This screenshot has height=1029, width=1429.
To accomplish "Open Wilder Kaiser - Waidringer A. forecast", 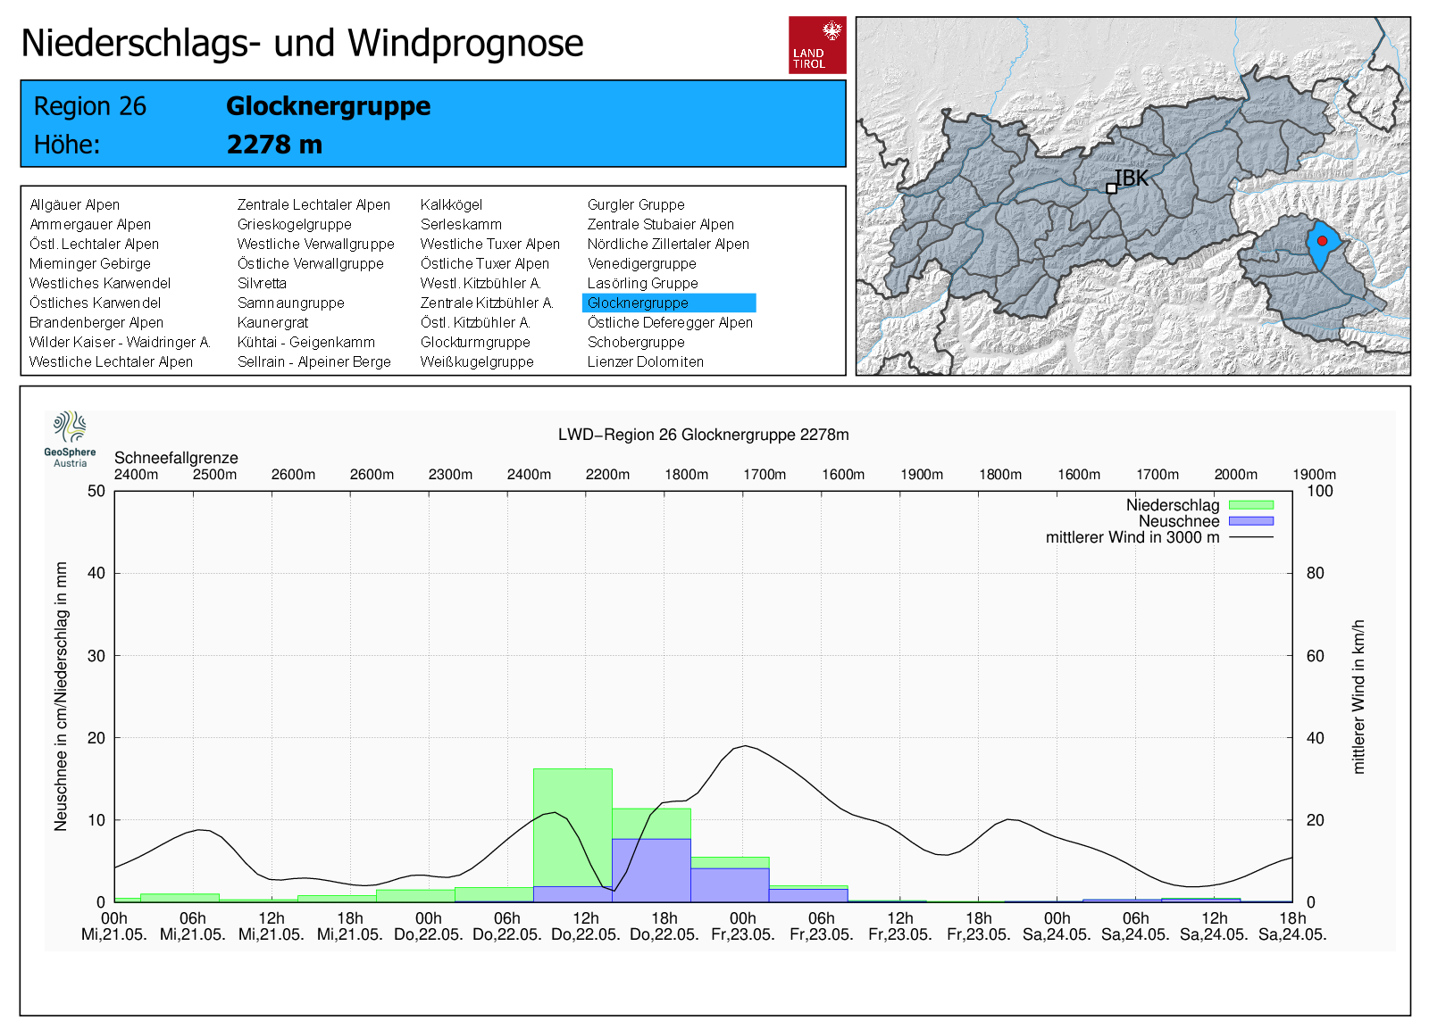I will point(120,342).
